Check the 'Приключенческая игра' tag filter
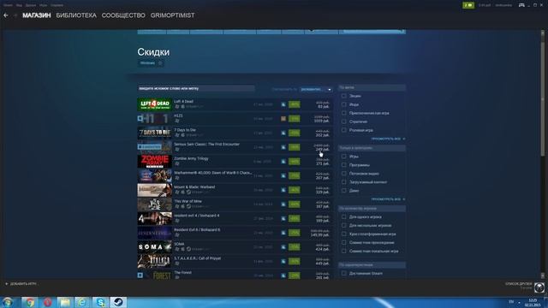548x308 pixels. 344,113
